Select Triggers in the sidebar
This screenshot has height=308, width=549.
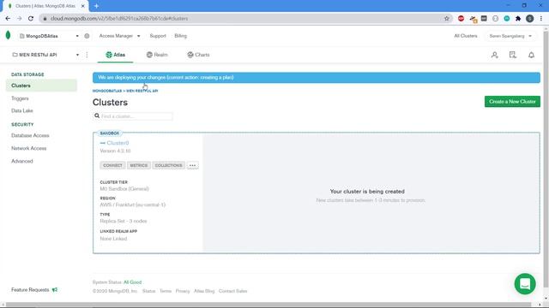pos(20,98)
